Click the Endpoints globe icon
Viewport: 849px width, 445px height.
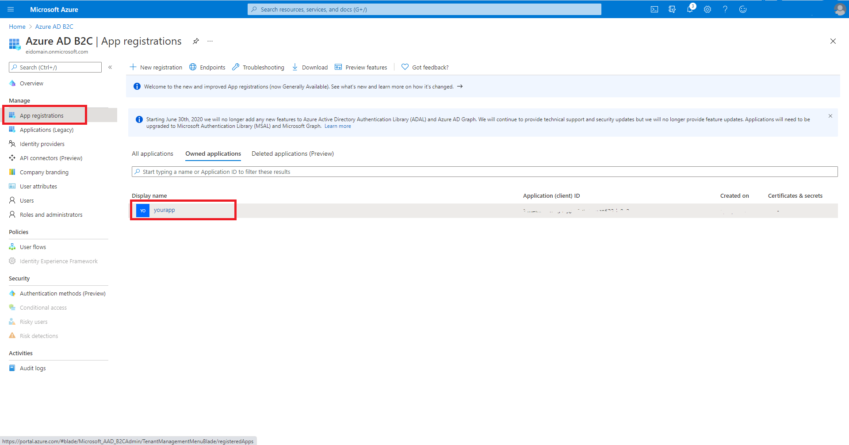[193, 67]
